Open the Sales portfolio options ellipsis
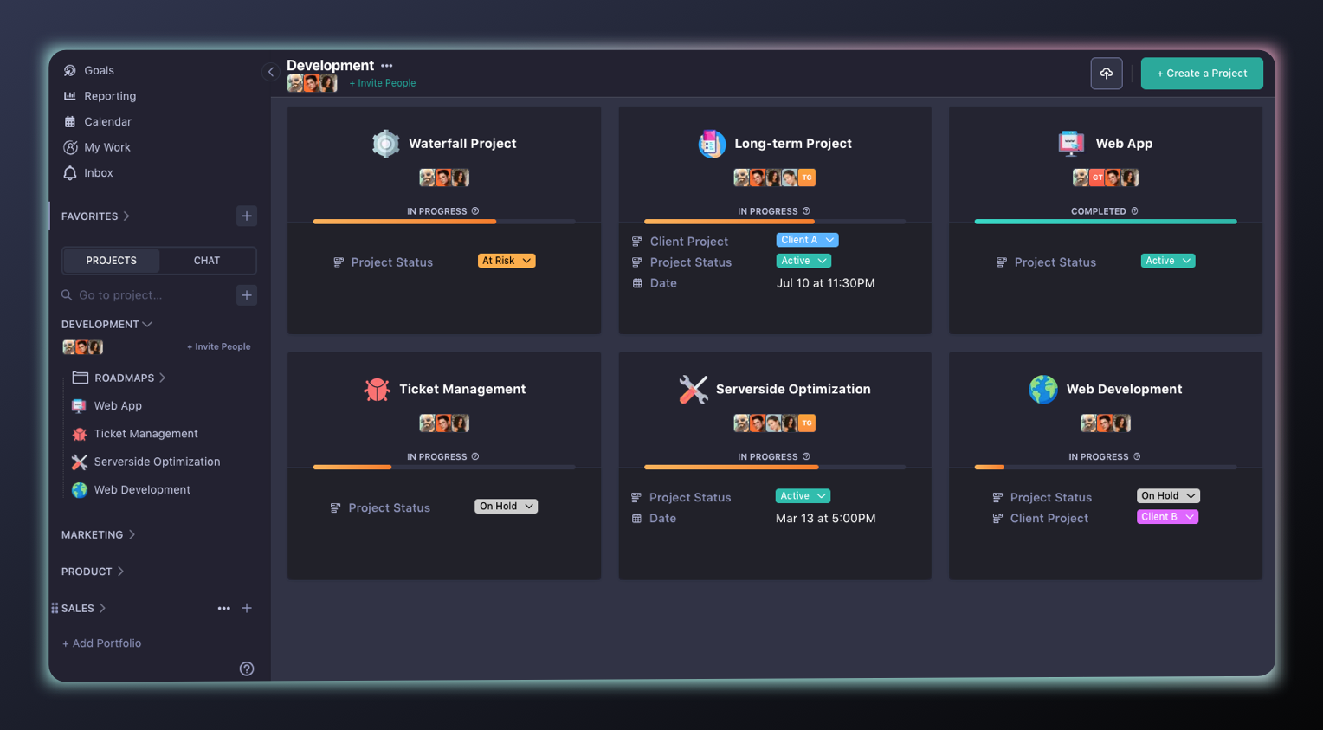The width and height of the screenshot is (1323, 730). (x=224, y=609)
